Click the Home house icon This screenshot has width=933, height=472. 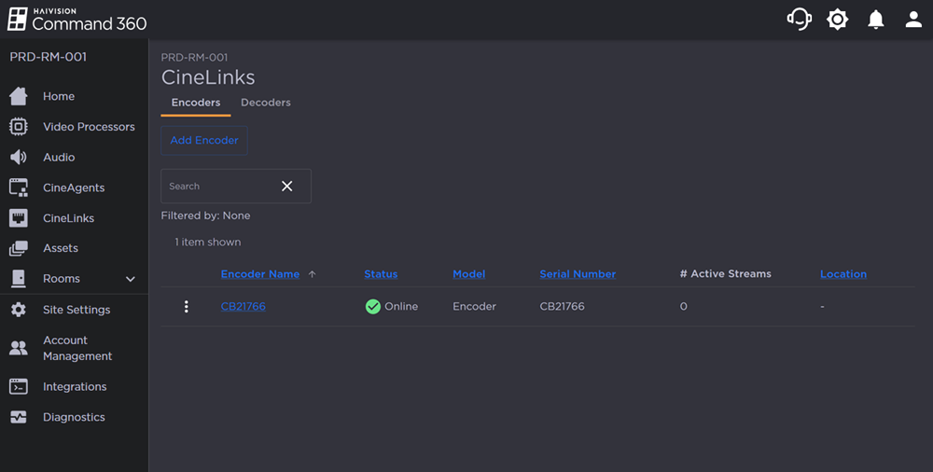(x=19, y=96)
